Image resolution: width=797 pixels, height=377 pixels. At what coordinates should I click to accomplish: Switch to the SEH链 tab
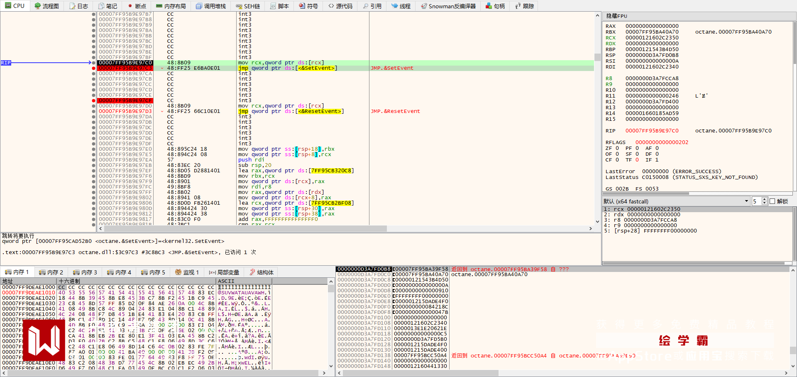(248, 6)
